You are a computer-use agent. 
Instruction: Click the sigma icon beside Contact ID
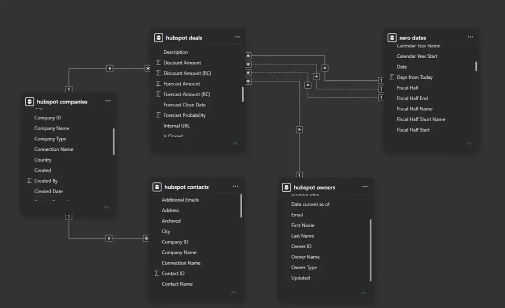point(157,273)
